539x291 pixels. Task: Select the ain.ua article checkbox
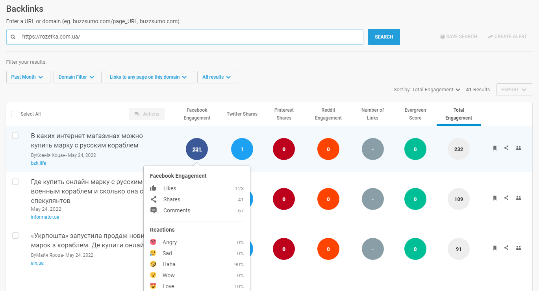15,236
